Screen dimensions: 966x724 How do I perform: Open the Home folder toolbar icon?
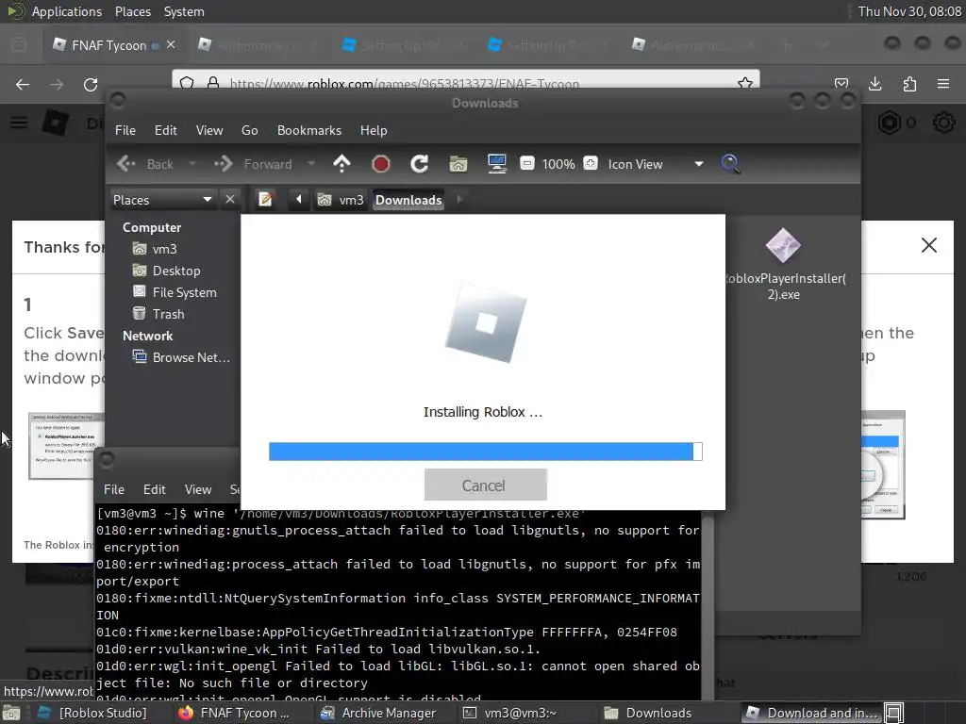(x=458, y=164)
